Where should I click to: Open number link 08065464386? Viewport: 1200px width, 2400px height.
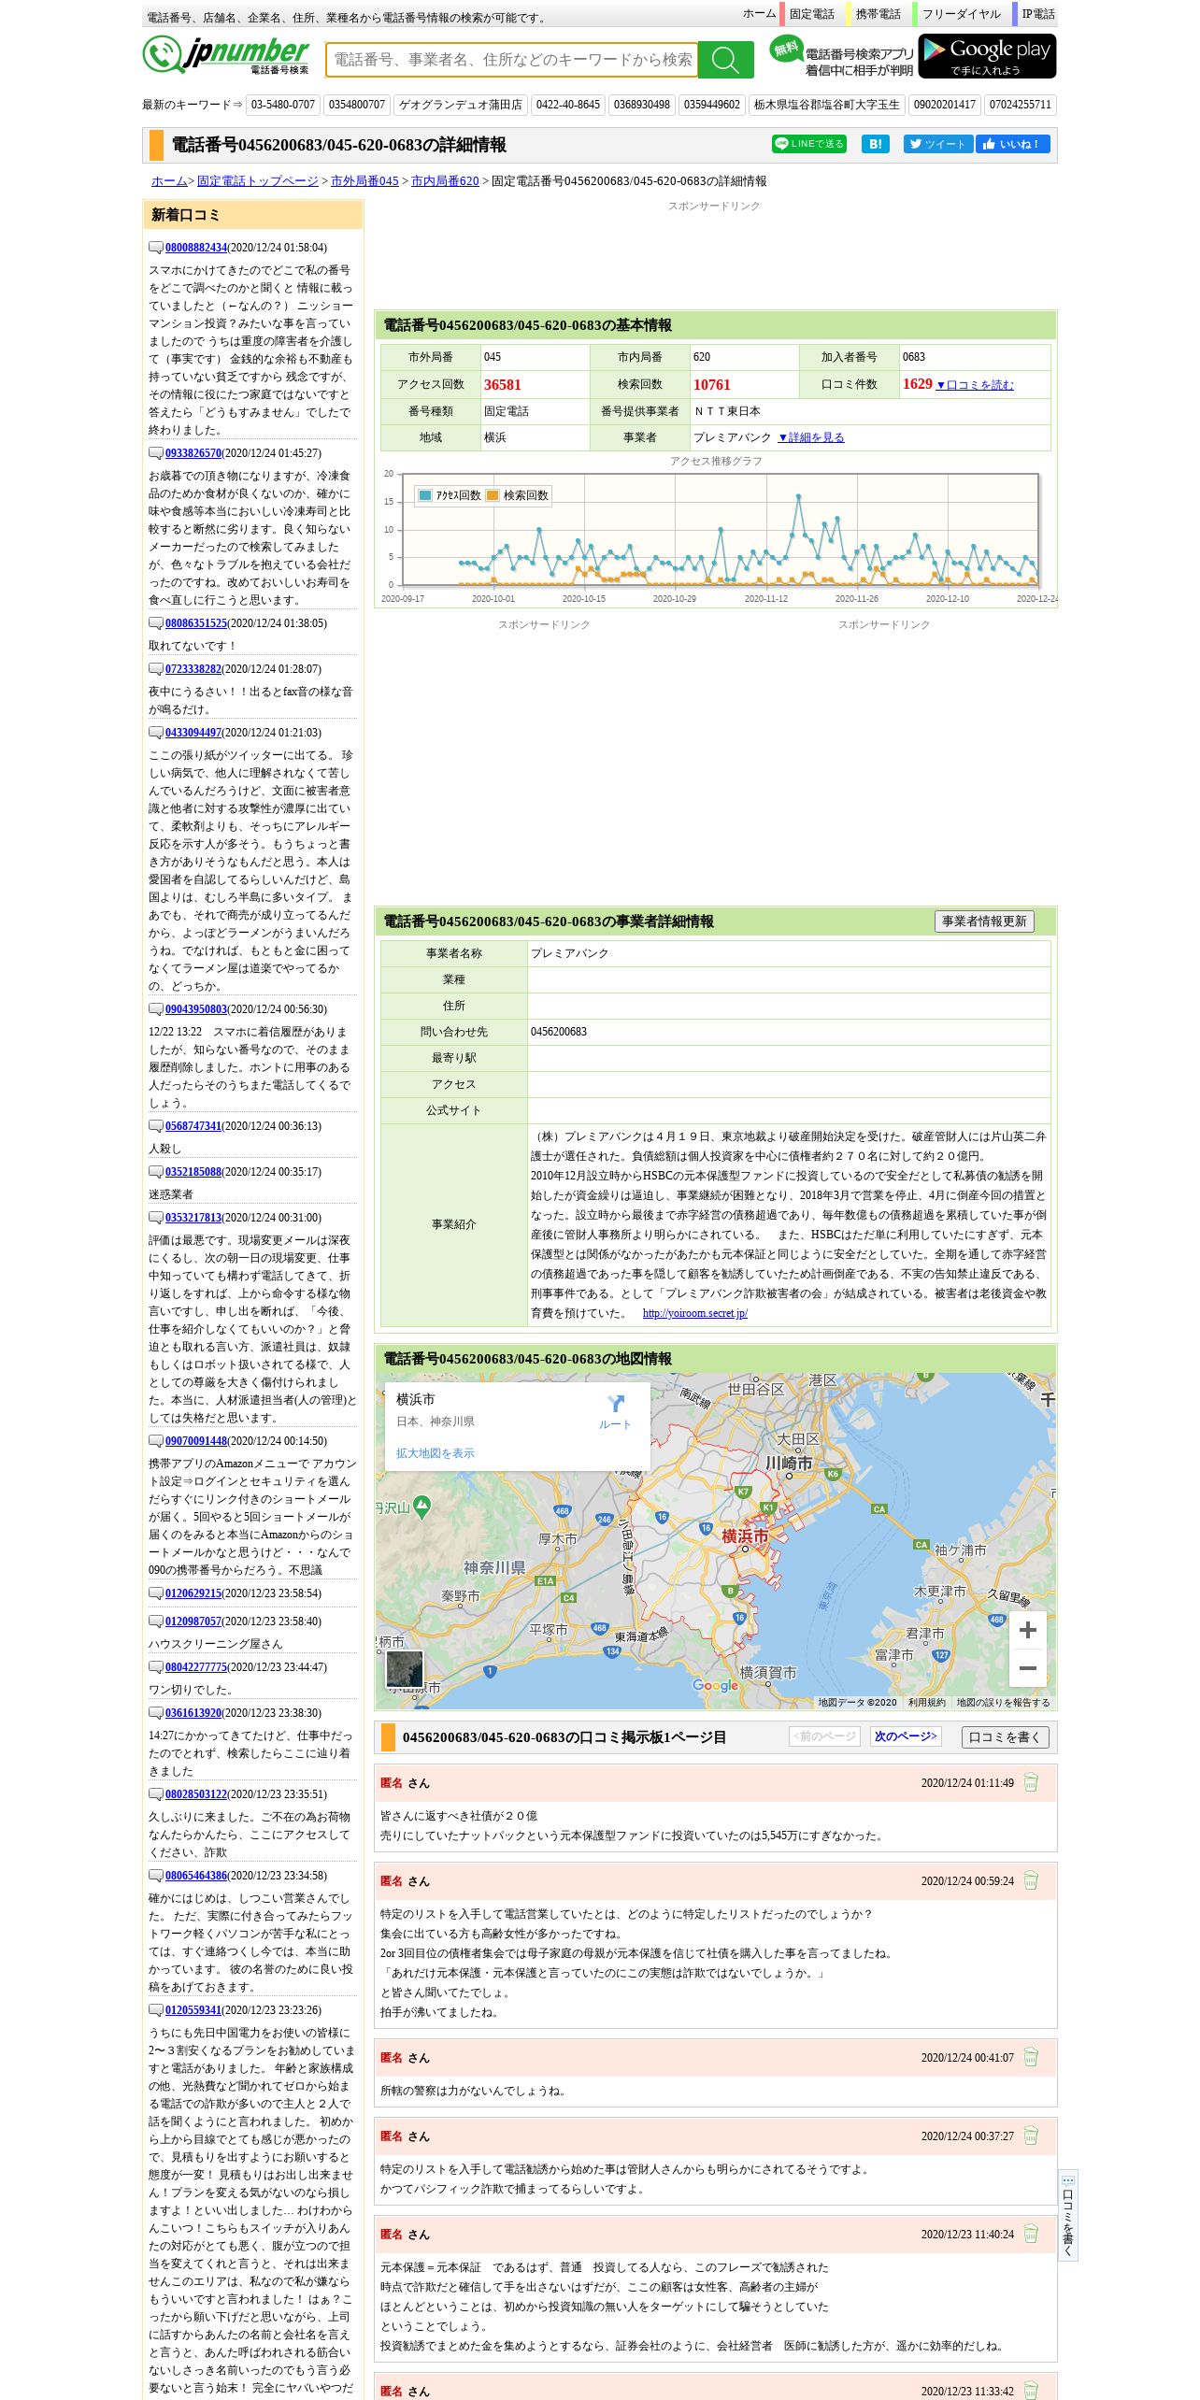click(196, 1876)
